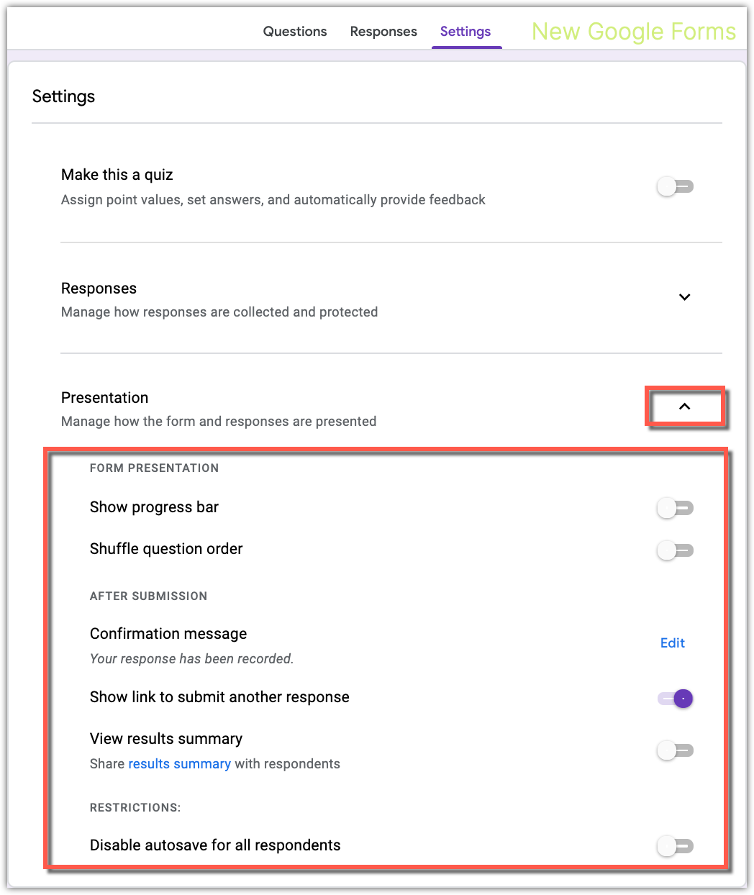754x895 pixels.
Task: Enable Show progress bar
Action: click(675, 508)
